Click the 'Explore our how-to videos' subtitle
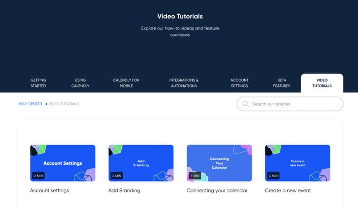Image resolution: width=358 pixels, height=206 pixels. tap(180, 31)
